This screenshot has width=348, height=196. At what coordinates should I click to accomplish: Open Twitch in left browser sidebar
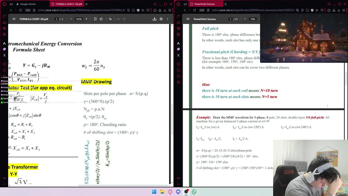point(4,49)
